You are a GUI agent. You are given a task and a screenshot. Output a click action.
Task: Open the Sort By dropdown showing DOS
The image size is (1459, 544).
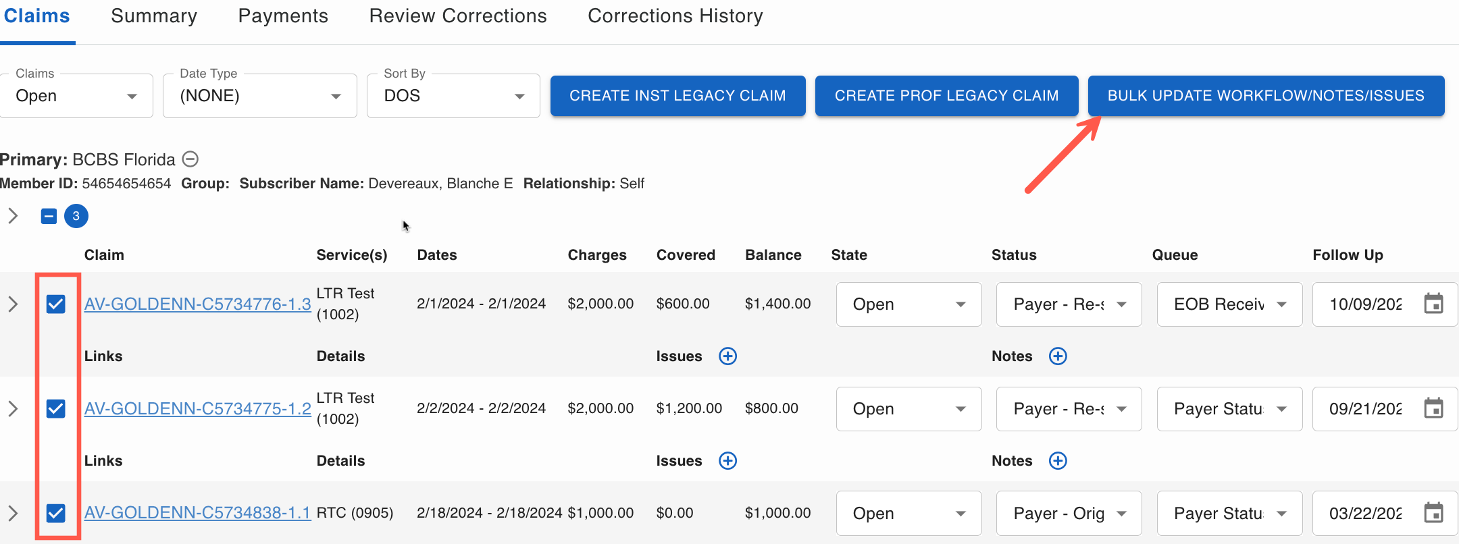tap(453, 96)
